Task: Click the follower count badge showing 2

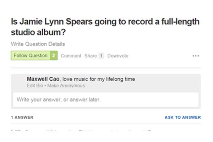Action: pyautogui.click(x=54, y=56)
